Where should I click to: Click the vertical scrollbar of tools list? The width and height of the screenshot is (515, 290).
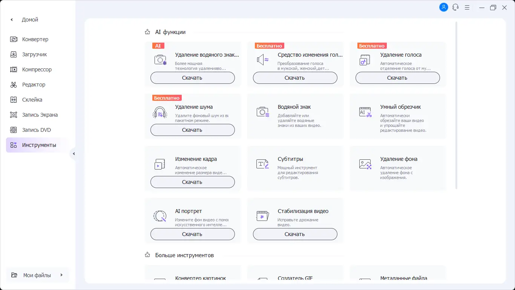[x=457, y=106]
